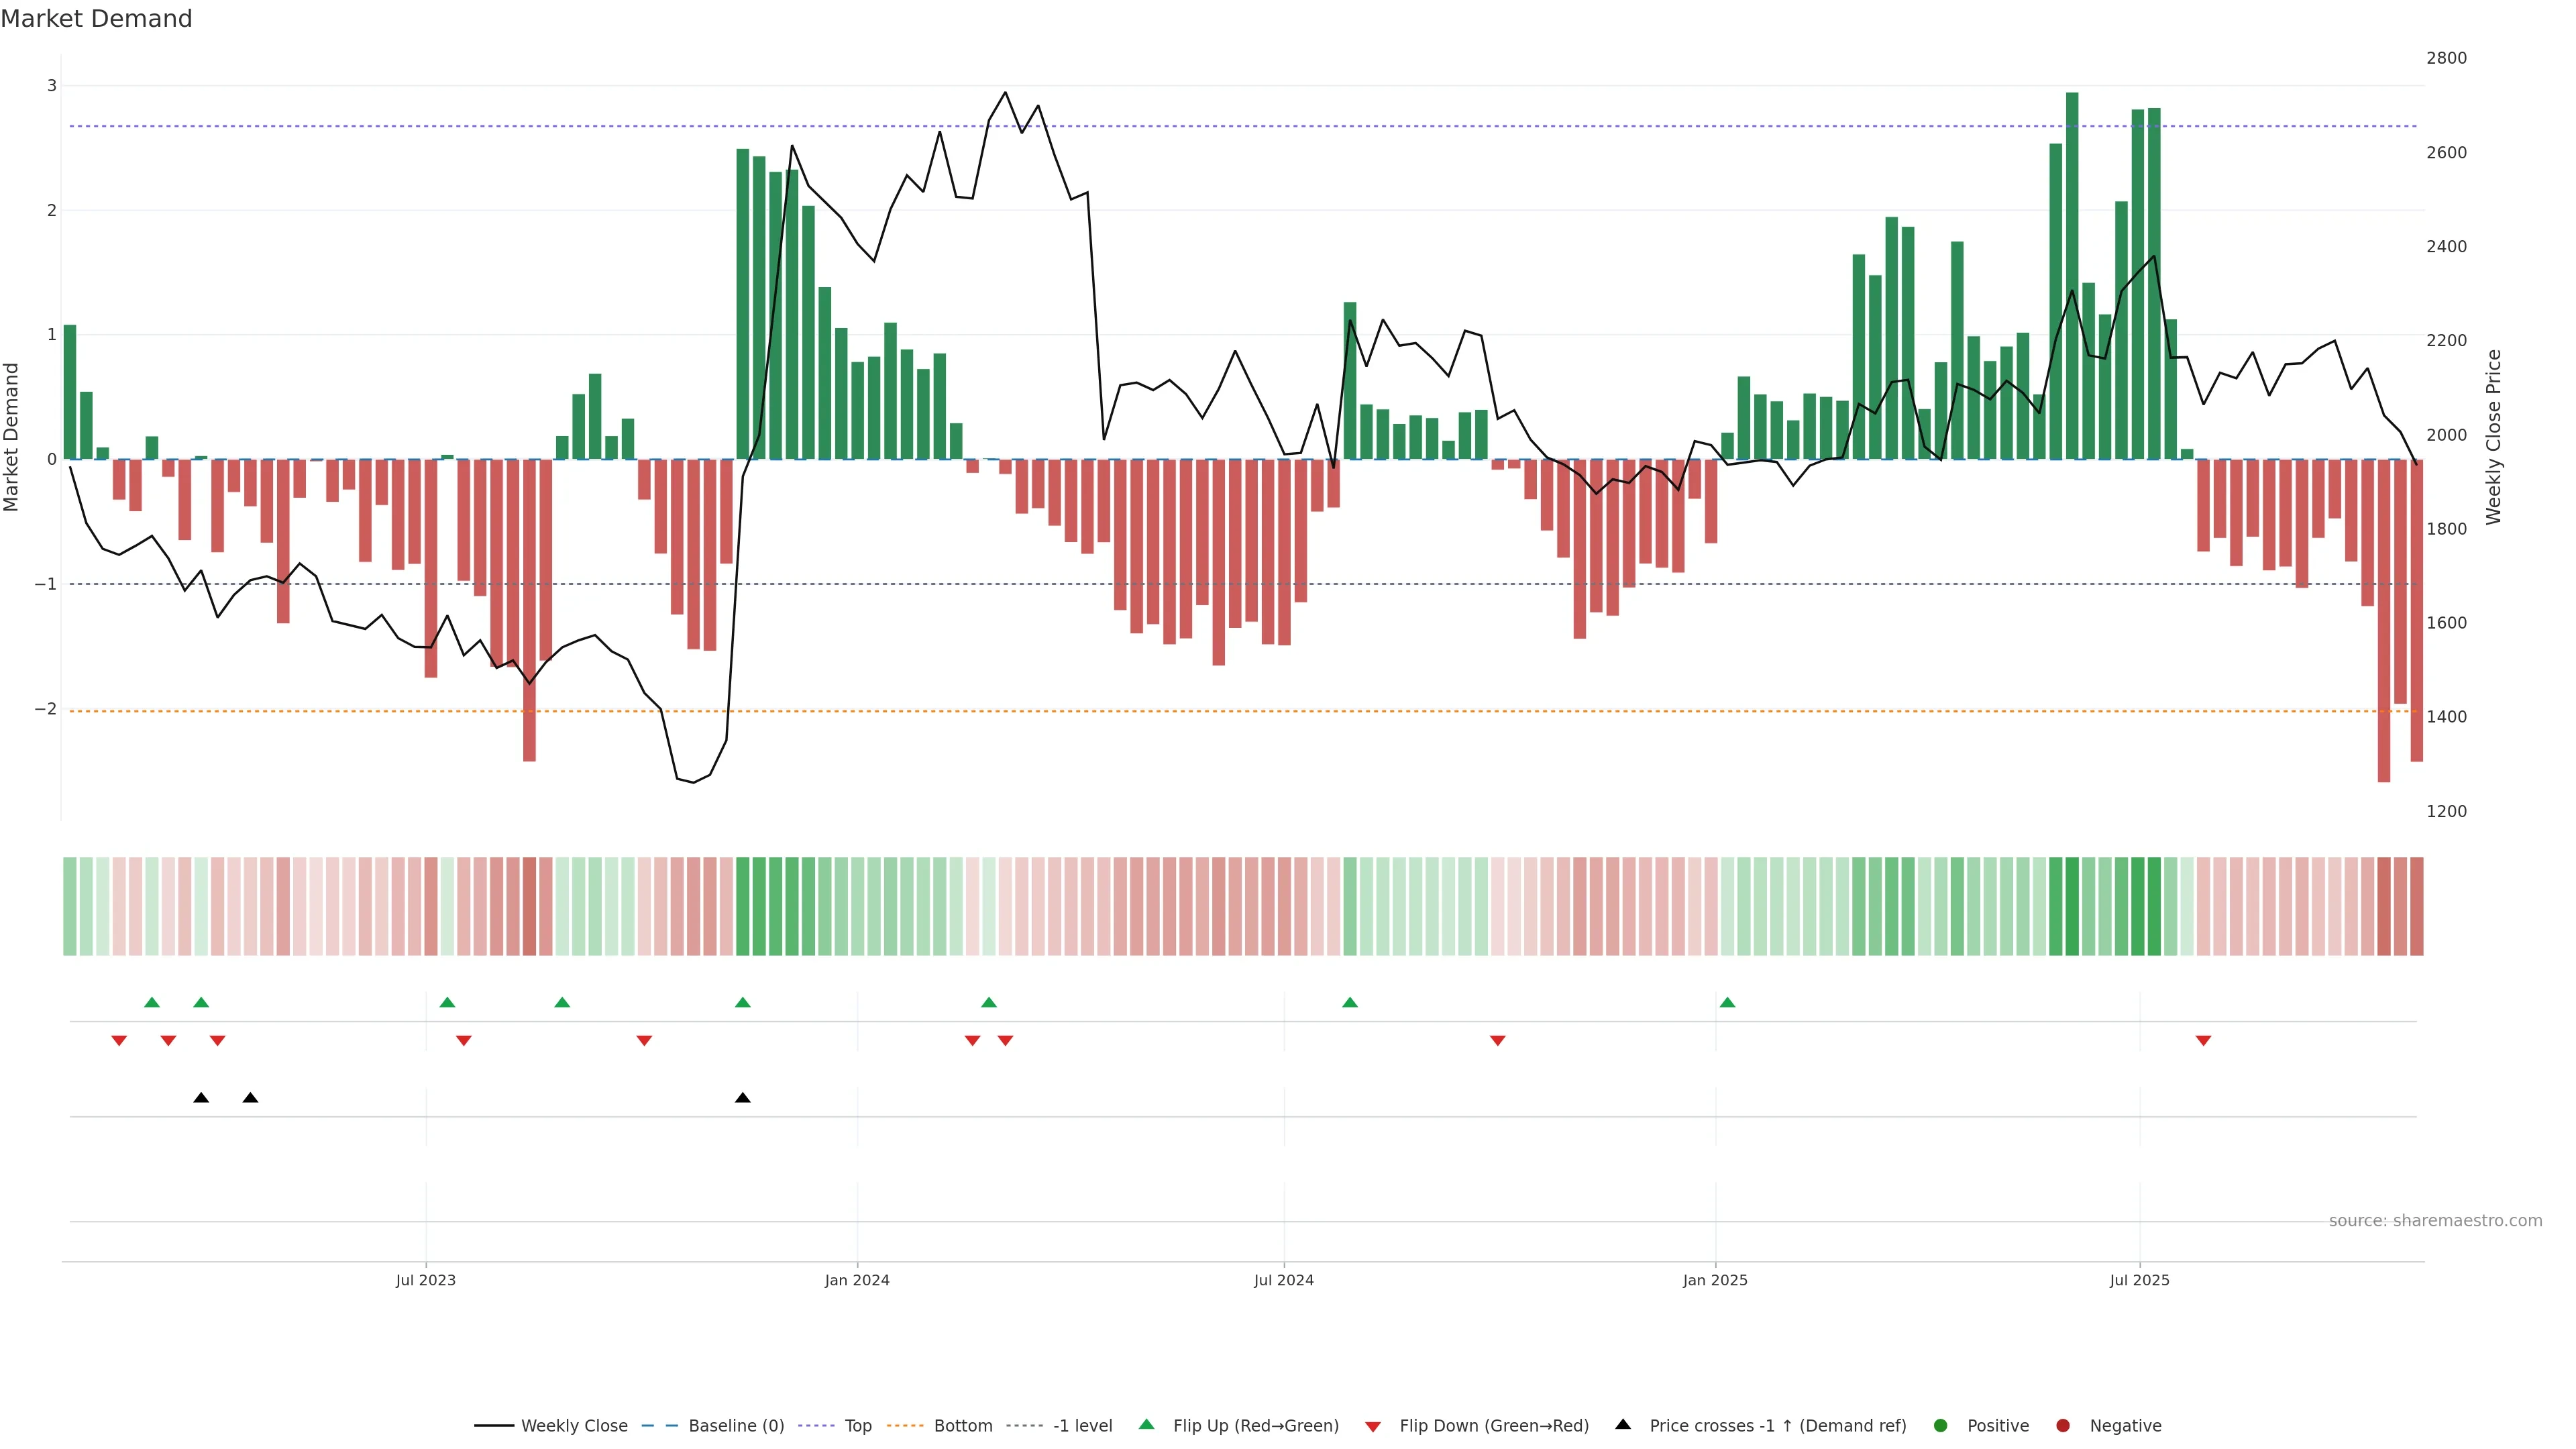This screenshot has width=2576, height=1449.
Task: Click the rightmost green Flip Up marker
Action: point(1727,1002)
